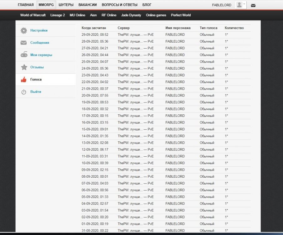Open the Perfect World category link
The width and height of the screenshot is (283, 235).
[181, 15]
